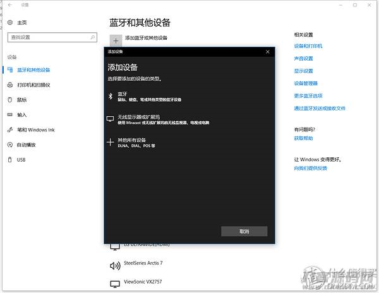
Task: Click the pen icon for Windows Ink
Action: (x=10, y=129)
